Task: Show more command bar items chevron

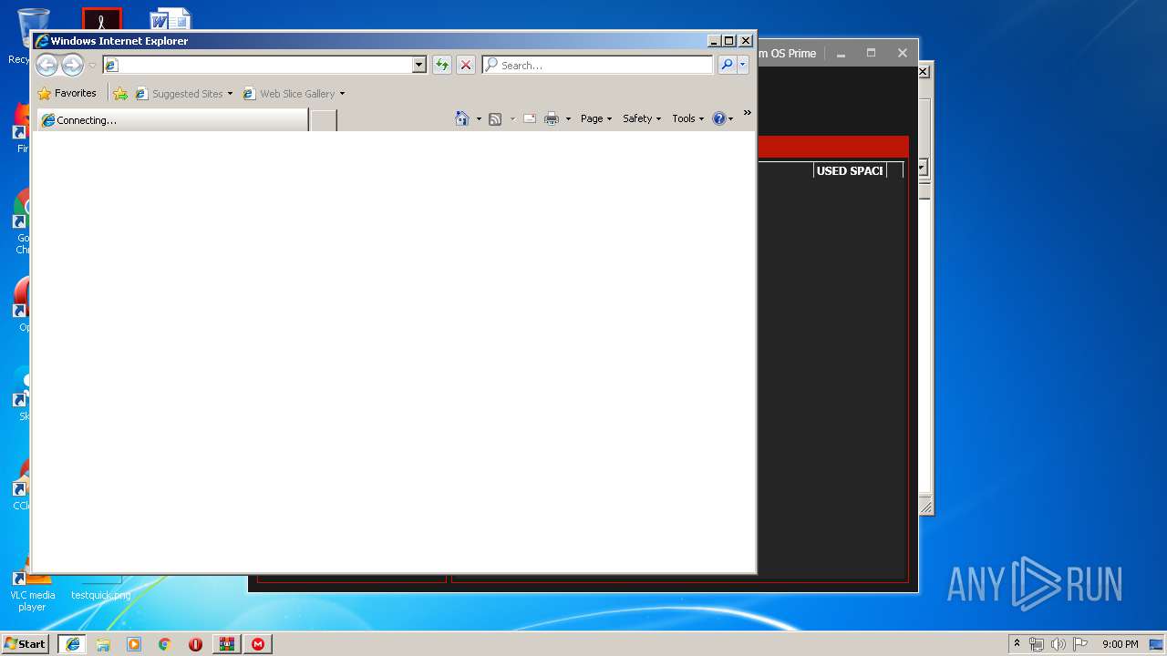Action: click(748, 113)
